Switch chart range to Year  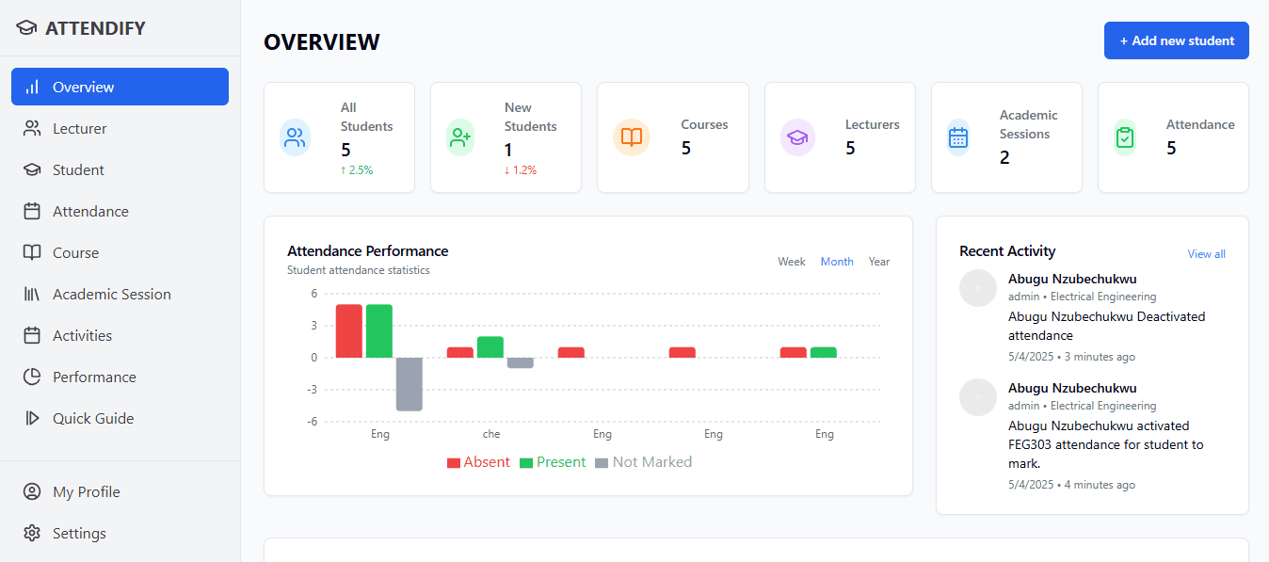click(879, 262)
